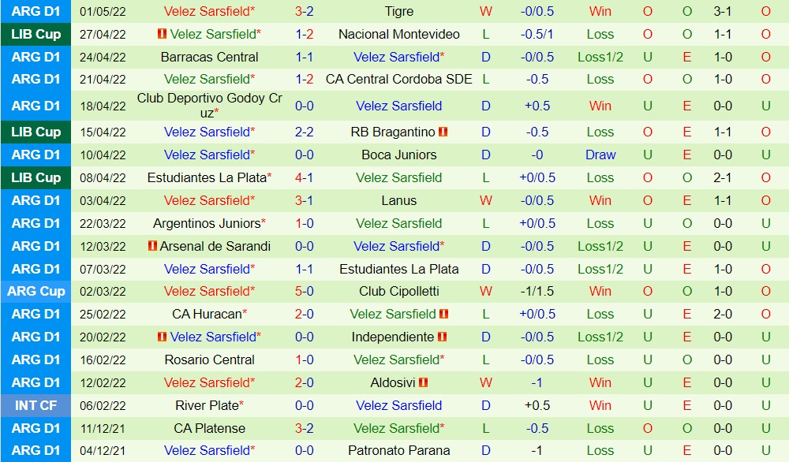The width and height of the screenshot is (789, 462).
Task: Select the Boca Juniors team name
Action: 398,155
